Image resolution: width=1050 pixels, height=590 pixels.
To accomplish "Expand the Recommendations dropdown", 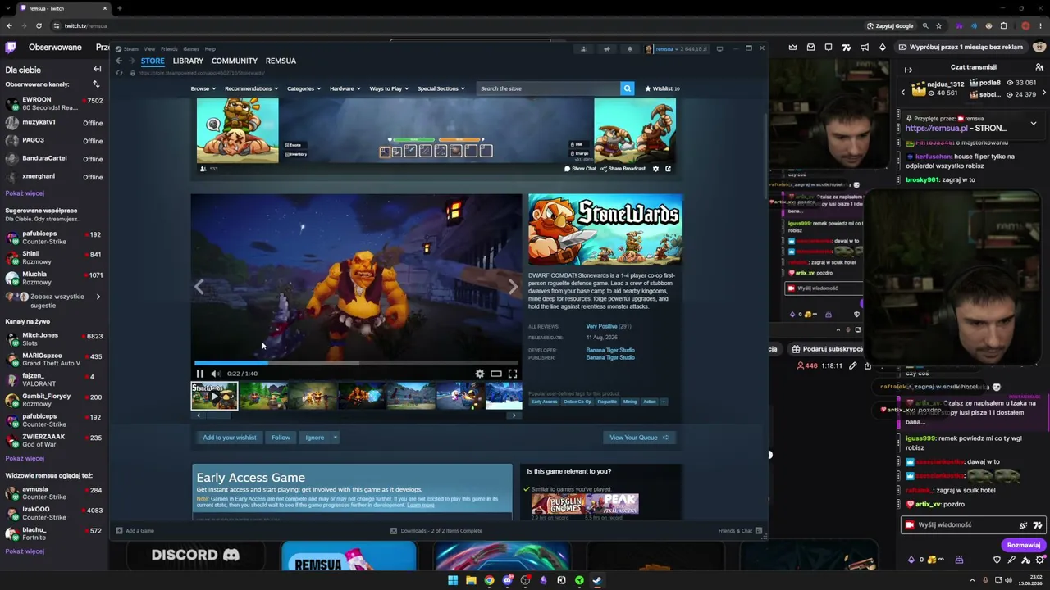I will pyautogui.click(x=251, y=88).
